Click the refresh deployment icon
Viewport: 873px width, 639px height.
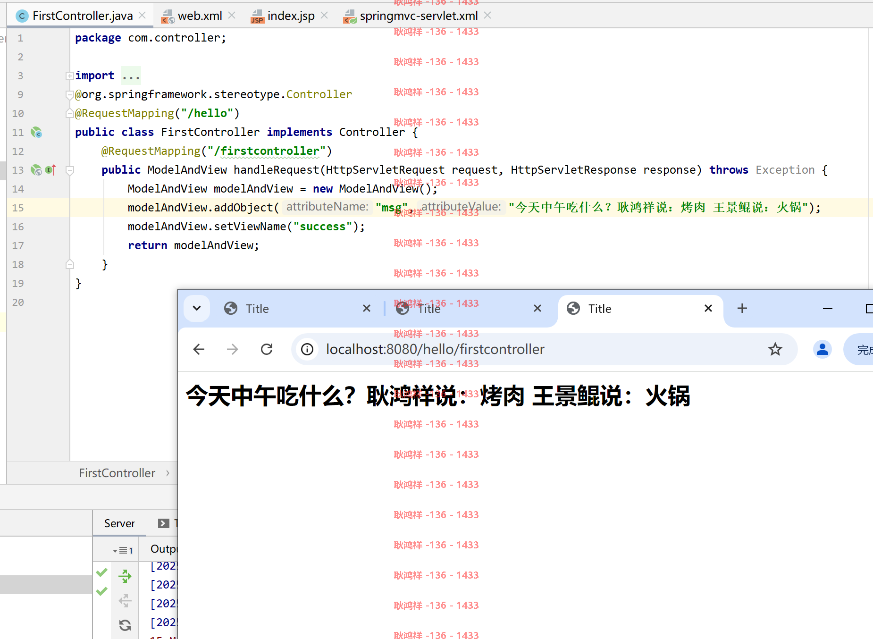pyautogui.click(x=125, y=625)
